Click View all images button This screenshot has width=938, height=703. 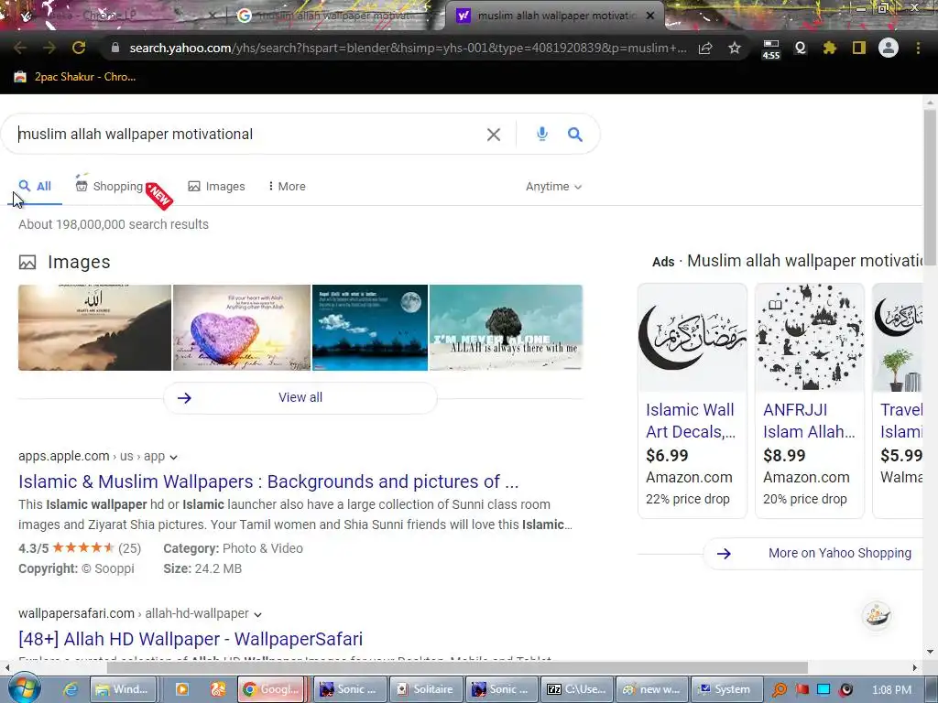(x=300, y=397)
